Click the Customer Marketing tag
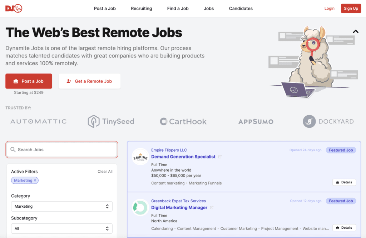366x238 pixels. (238, 229)
